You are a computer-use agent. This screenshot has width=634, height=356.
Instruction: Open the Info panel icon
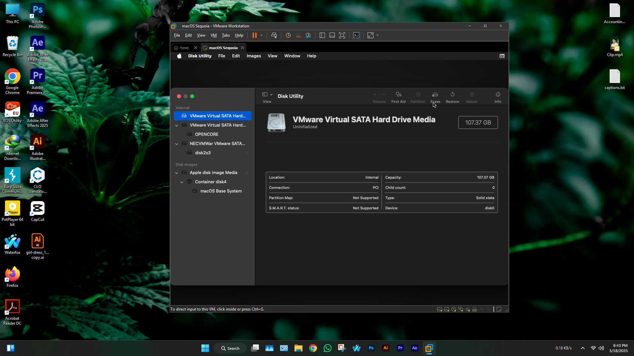pyautogui.click(x=498, y=95)
